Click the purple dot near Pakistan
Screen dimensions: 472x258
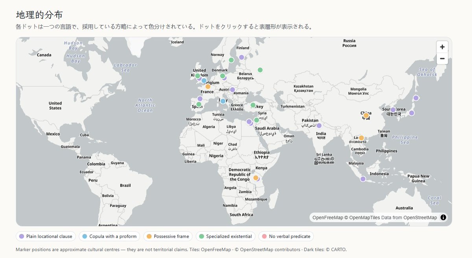click(x=319, y=126)
